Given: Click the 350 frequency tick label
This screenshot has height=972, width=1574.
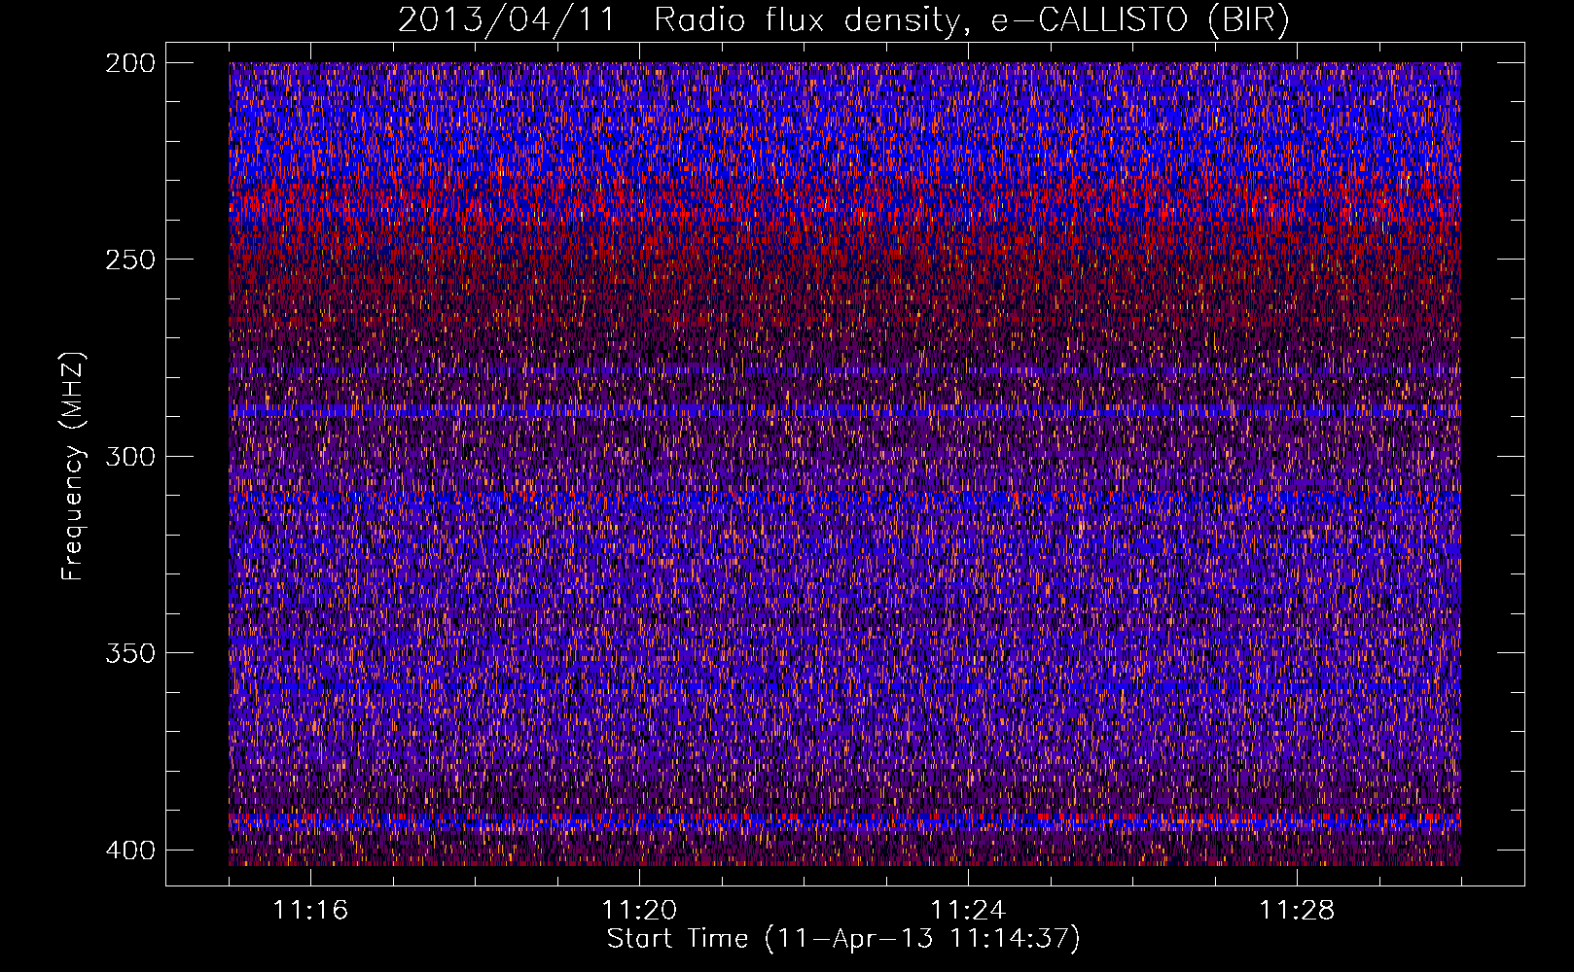Looking at the screenshot, I should tap(129, 652).
